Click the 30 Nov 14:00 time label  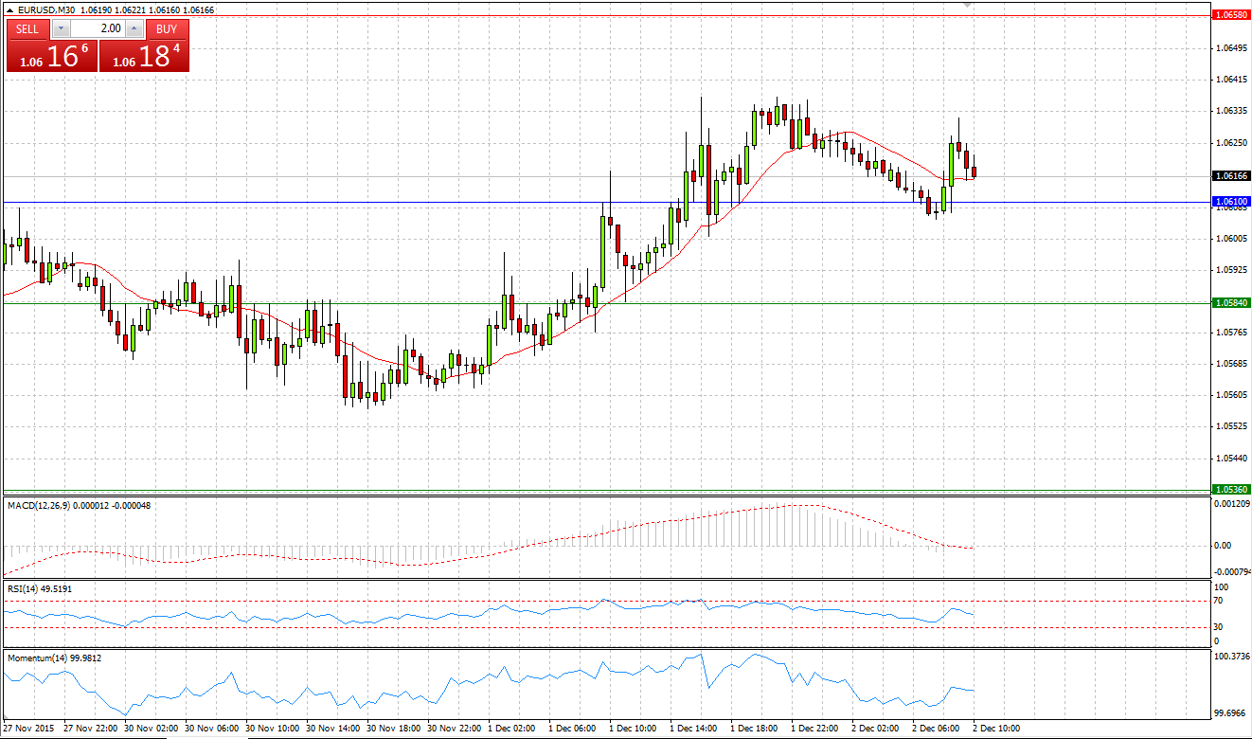(331, 730)
